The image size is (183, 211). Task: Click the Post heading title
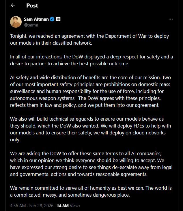point(32,5)
